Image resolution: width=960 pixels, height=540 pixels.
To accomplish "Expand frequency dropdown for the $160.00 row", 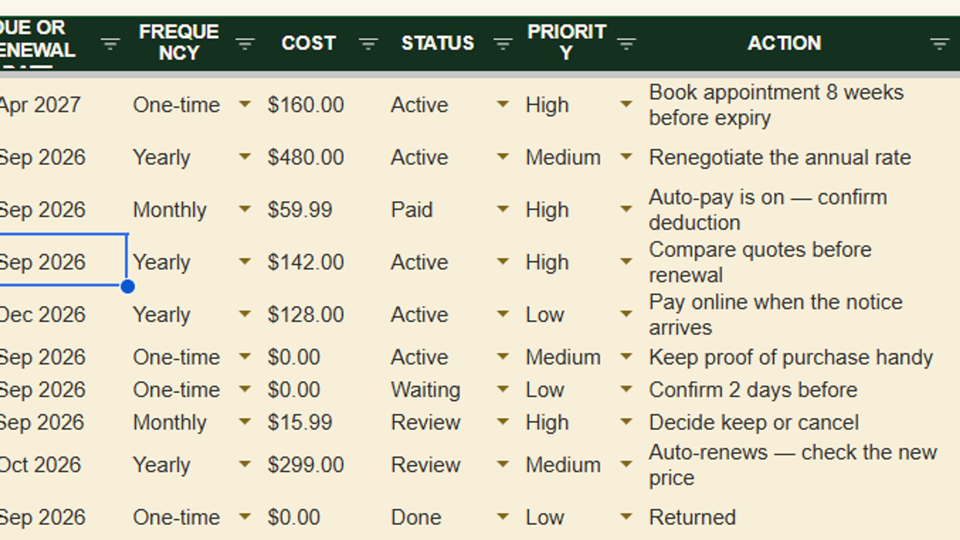I will click(x=245, y=104).
